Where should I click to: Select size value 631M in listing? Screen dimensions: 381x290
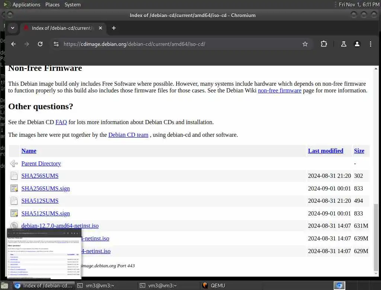coord(361,226)
